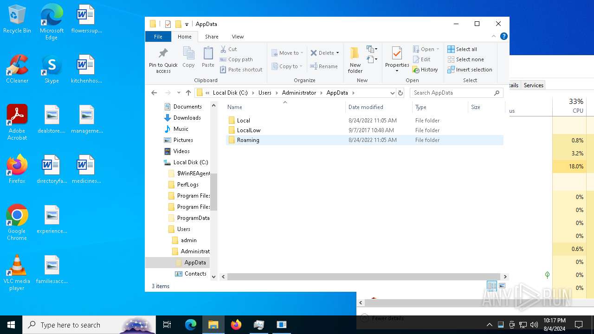The image size is (594, 334).
Task: Create a New folder from ribbon
Action: point(355,60)
